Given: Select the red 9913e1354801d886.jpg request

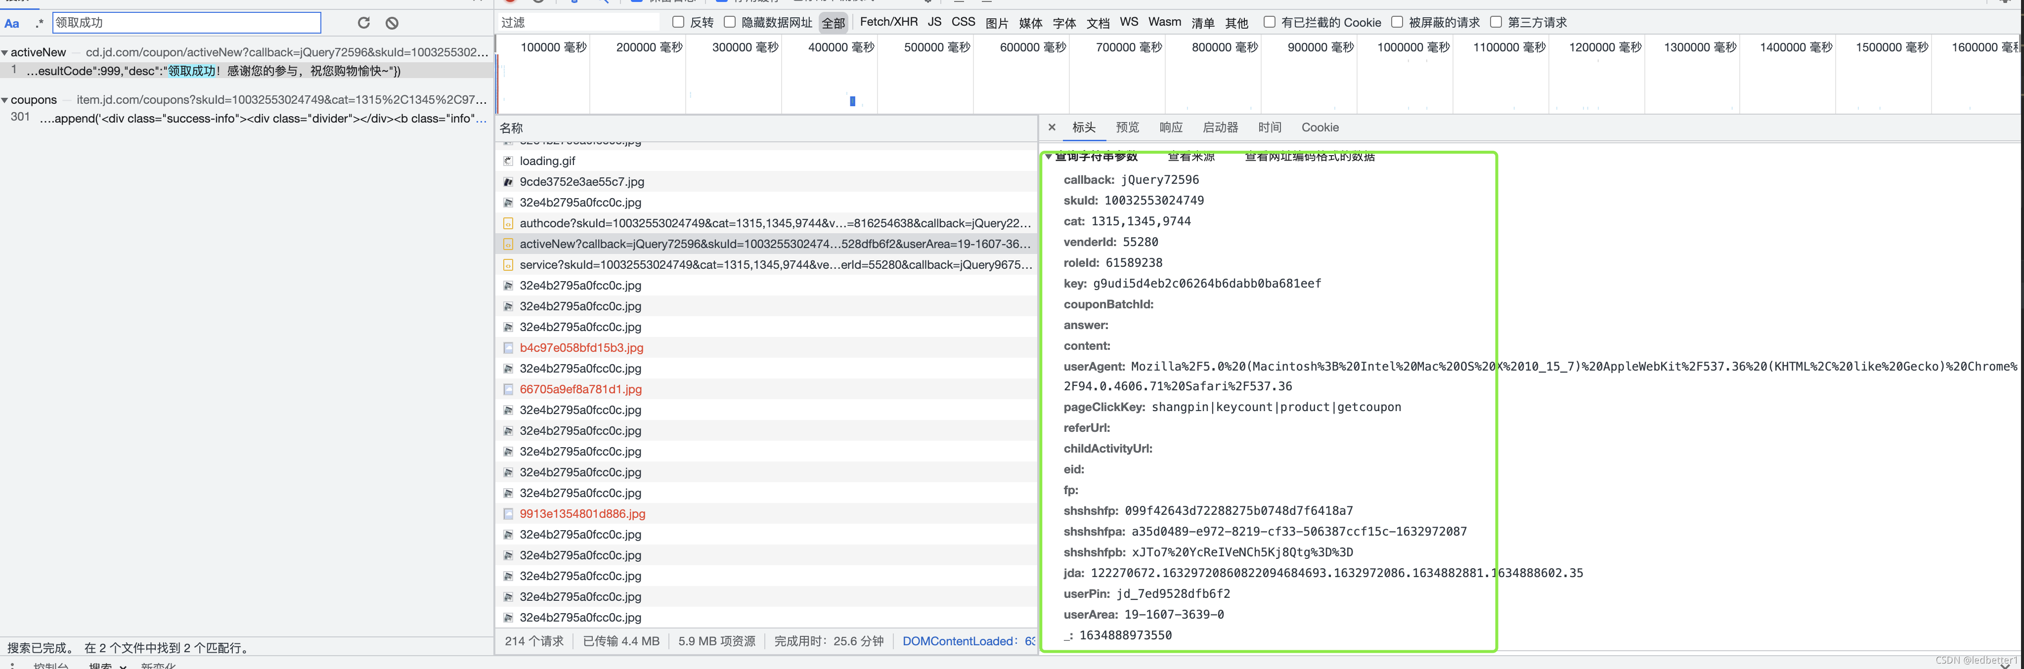Looking at the screenshot, I should point(766,513).
